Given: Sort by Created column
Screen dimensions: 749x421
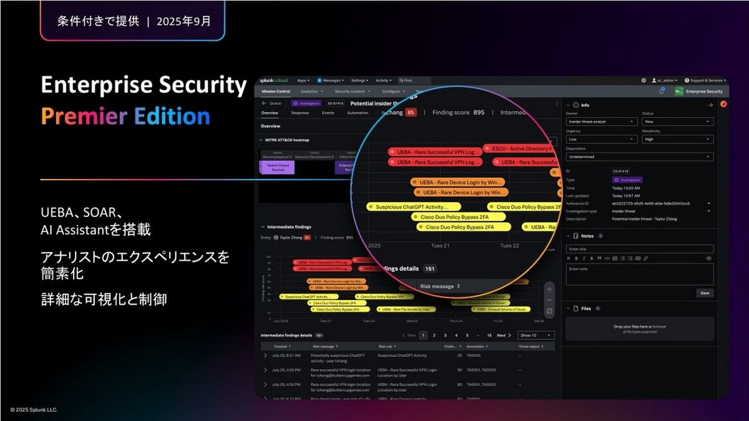Looking at the screenshot, I should pyautogui.click(x=281, y=346).
